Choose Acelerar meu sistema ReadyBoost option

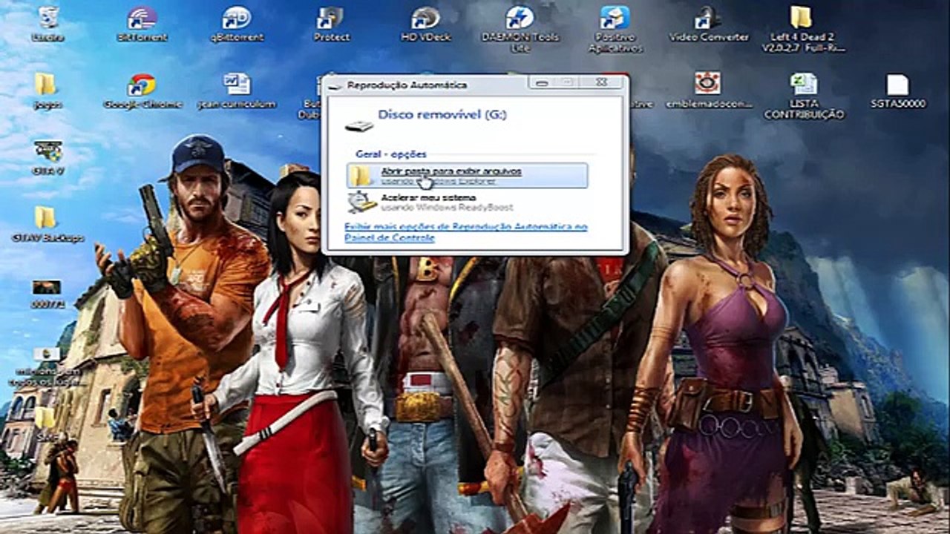(467, 202)
